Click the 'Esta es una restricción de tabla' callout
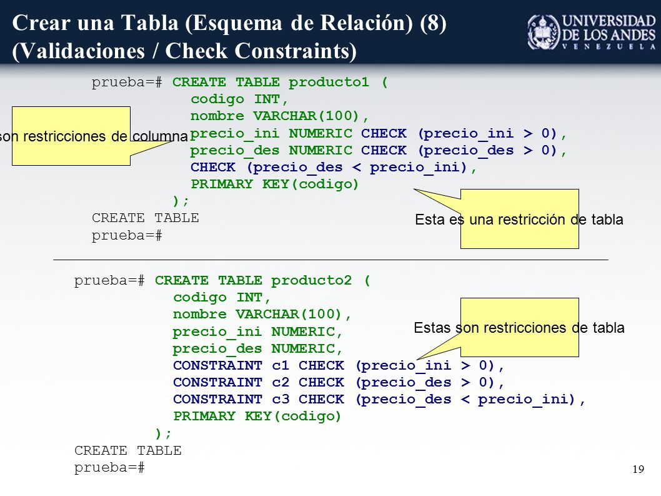 point(519,220)
